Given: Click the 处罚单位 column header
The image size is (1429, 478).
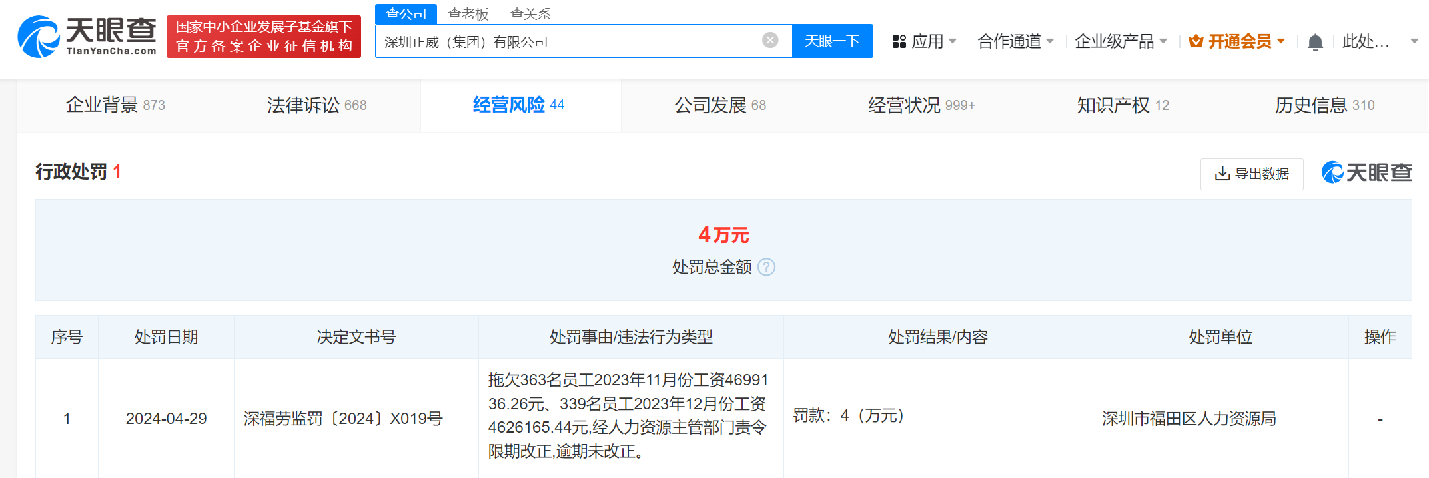Looking at the screenshot, I should pyautogui.click(x=1220, y=337).
